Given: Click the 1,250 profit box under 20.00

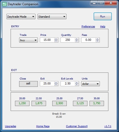Looking at the screenshot, I should [22, 103].
